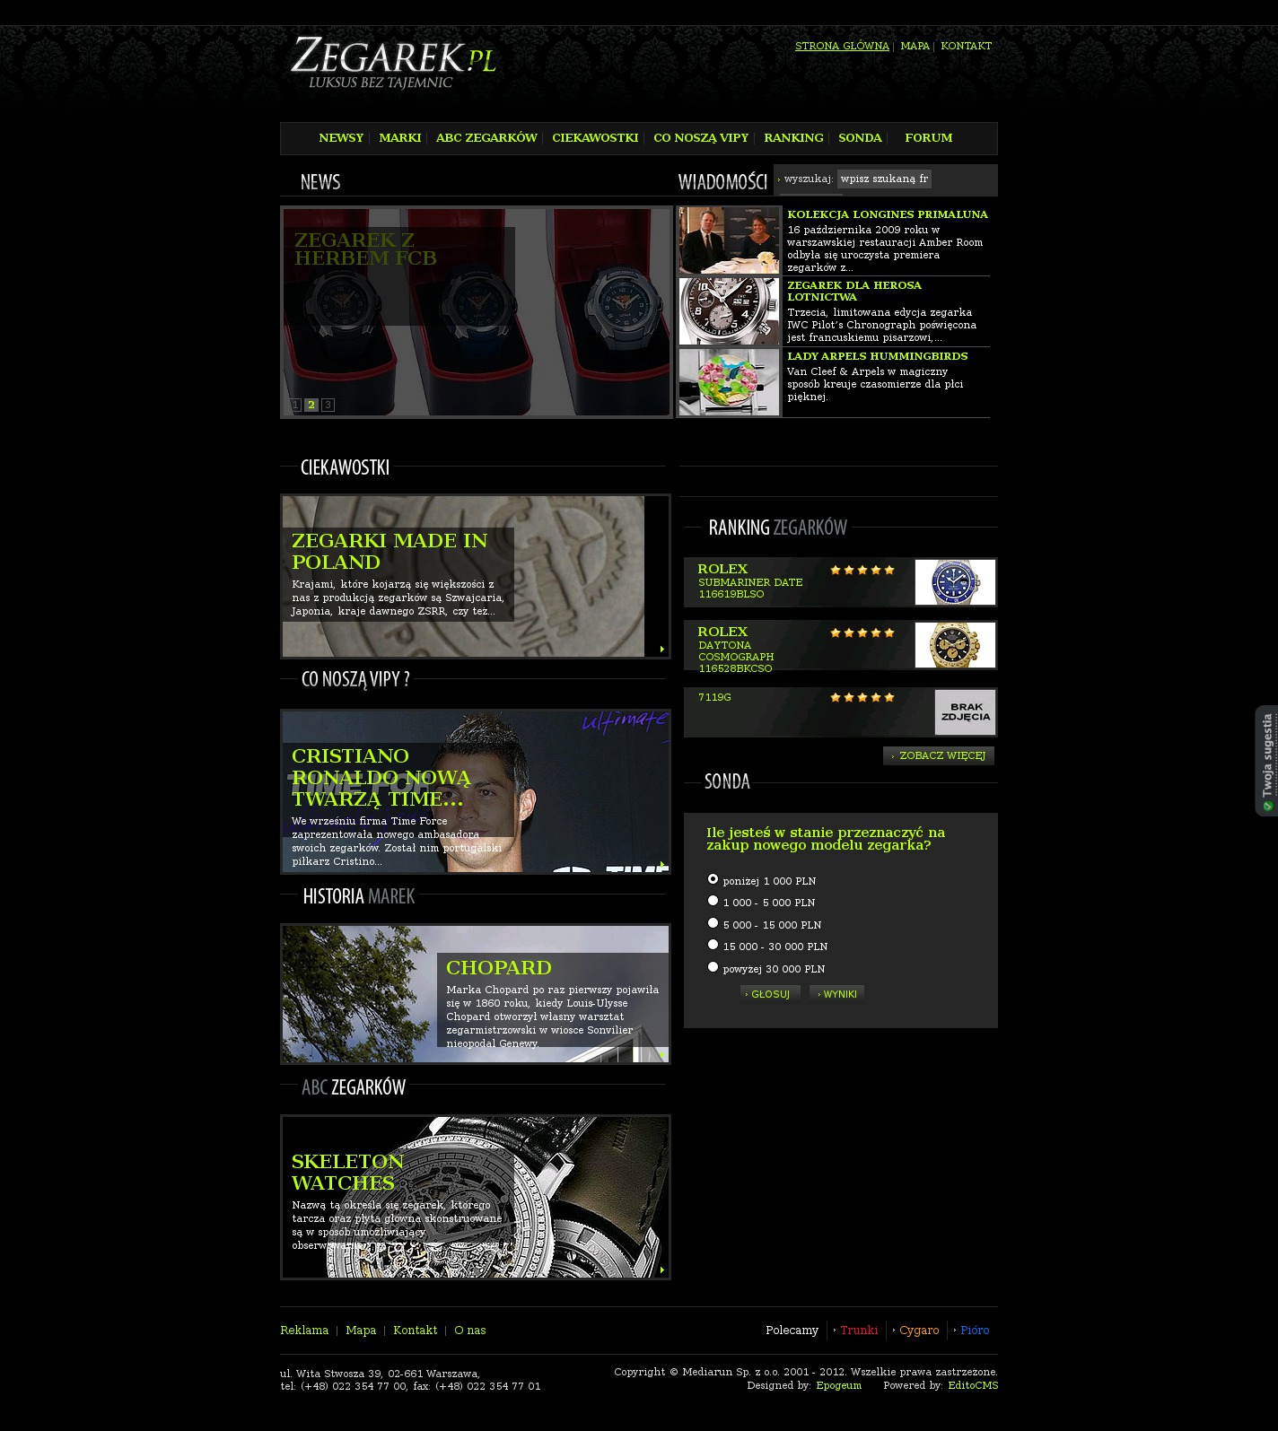Select poll option powyżej 30 000 PLN
1278x1431 pixels.
[x=713, y=967]
